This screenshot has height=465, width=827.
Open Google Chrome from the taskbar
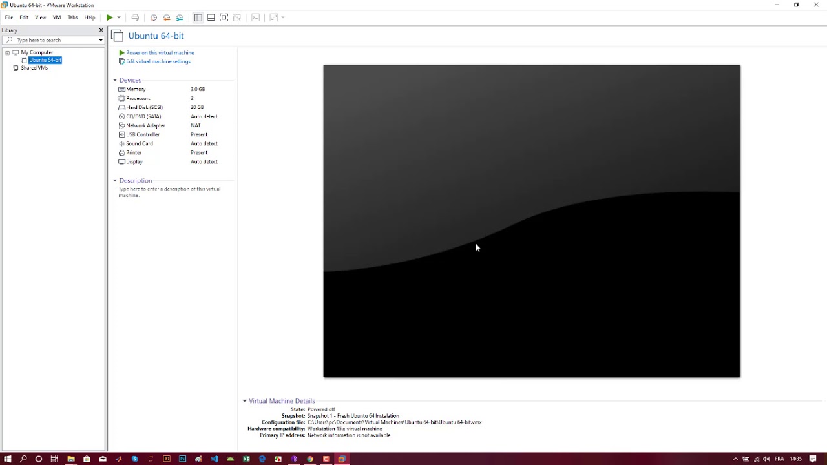coord(310,459)
